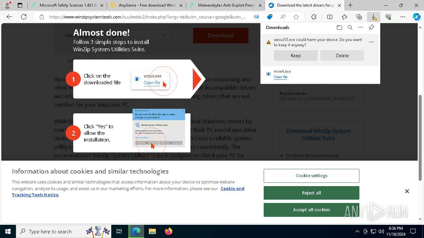The width and height of the screenshot is (424, 238).
Task: Open Edge Settings and more menu
Action: click(x=403, y=17)
